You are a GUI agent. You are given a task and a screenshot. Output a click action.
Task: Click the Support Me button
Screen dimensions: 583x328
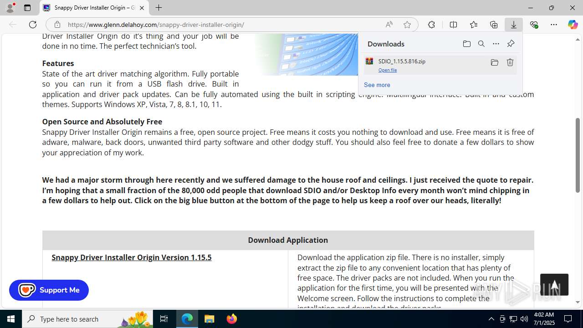(49, 290)
